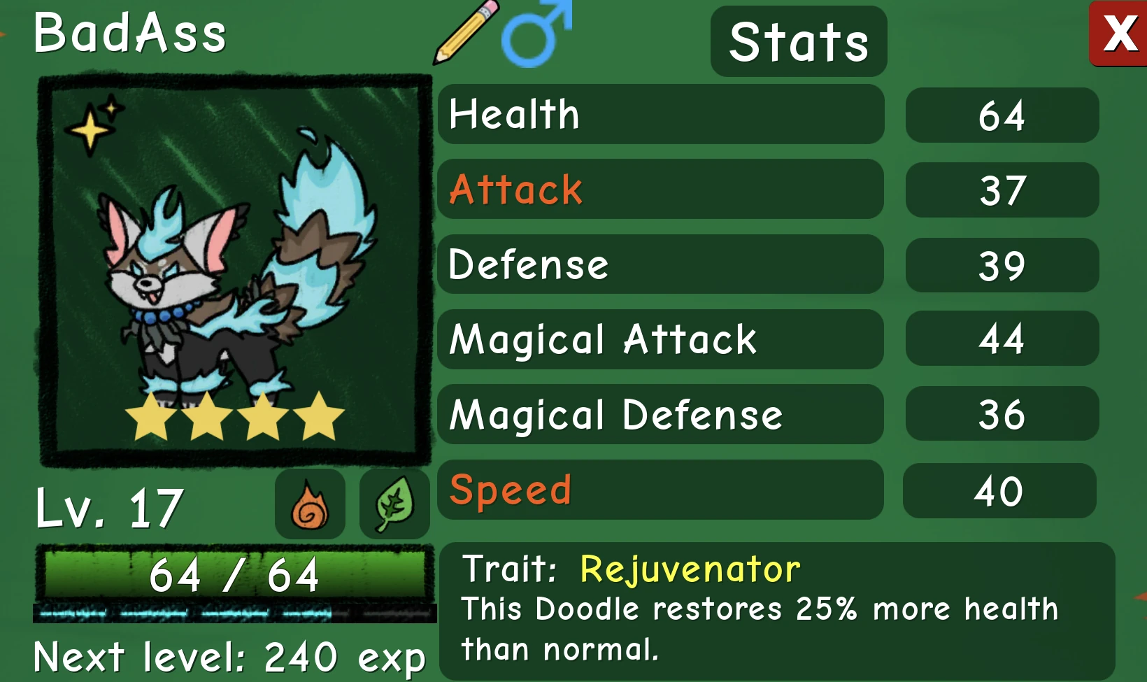Image resolution: width=1147 pixels, height=682 pixels.
Task: Click the pencil rename icon
Action: click(465, 32)
